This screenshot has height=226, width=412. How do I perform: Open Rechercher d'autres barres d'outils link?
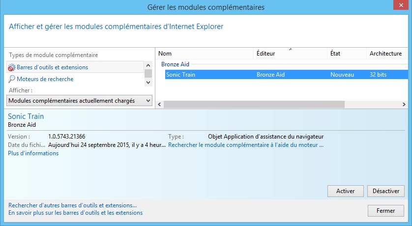coord(73,205)
